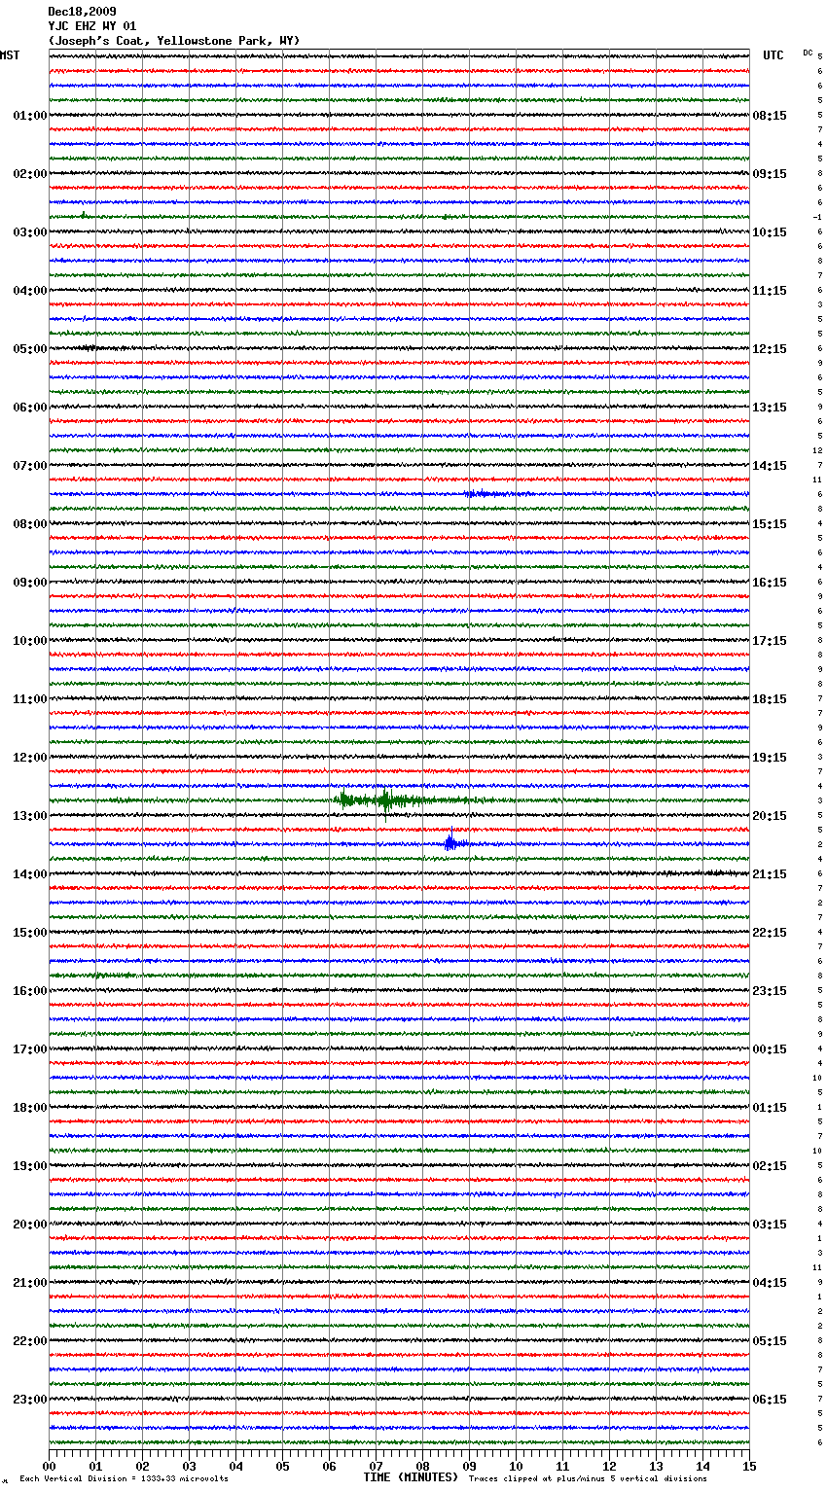Select the 03:00 MST time label
The image size is (827, 1492).
click(x=29, y=232)
